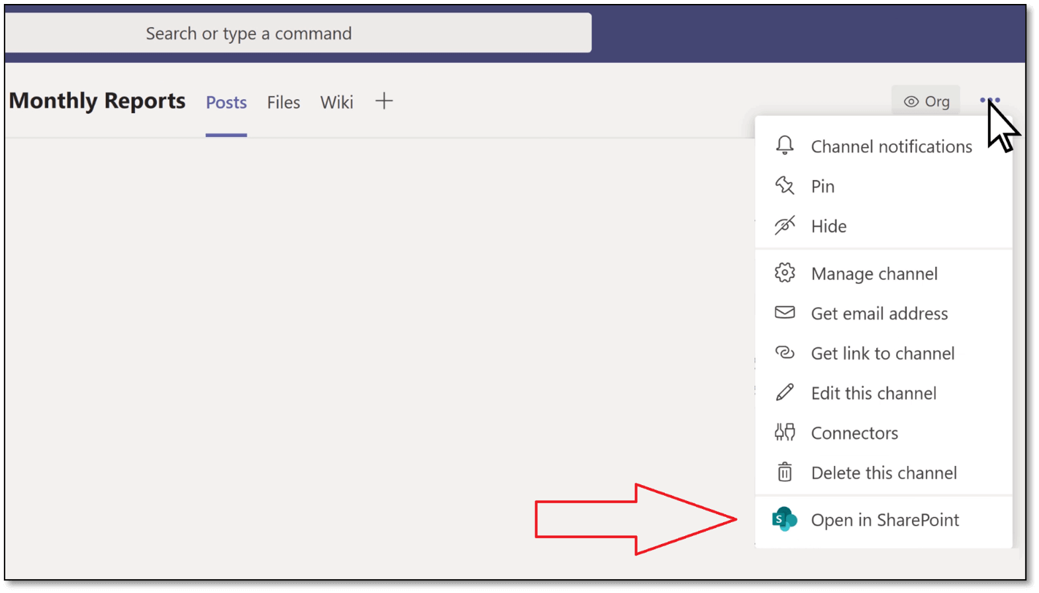
Task: Choose Delete this channel
Action: coord(883,473)
